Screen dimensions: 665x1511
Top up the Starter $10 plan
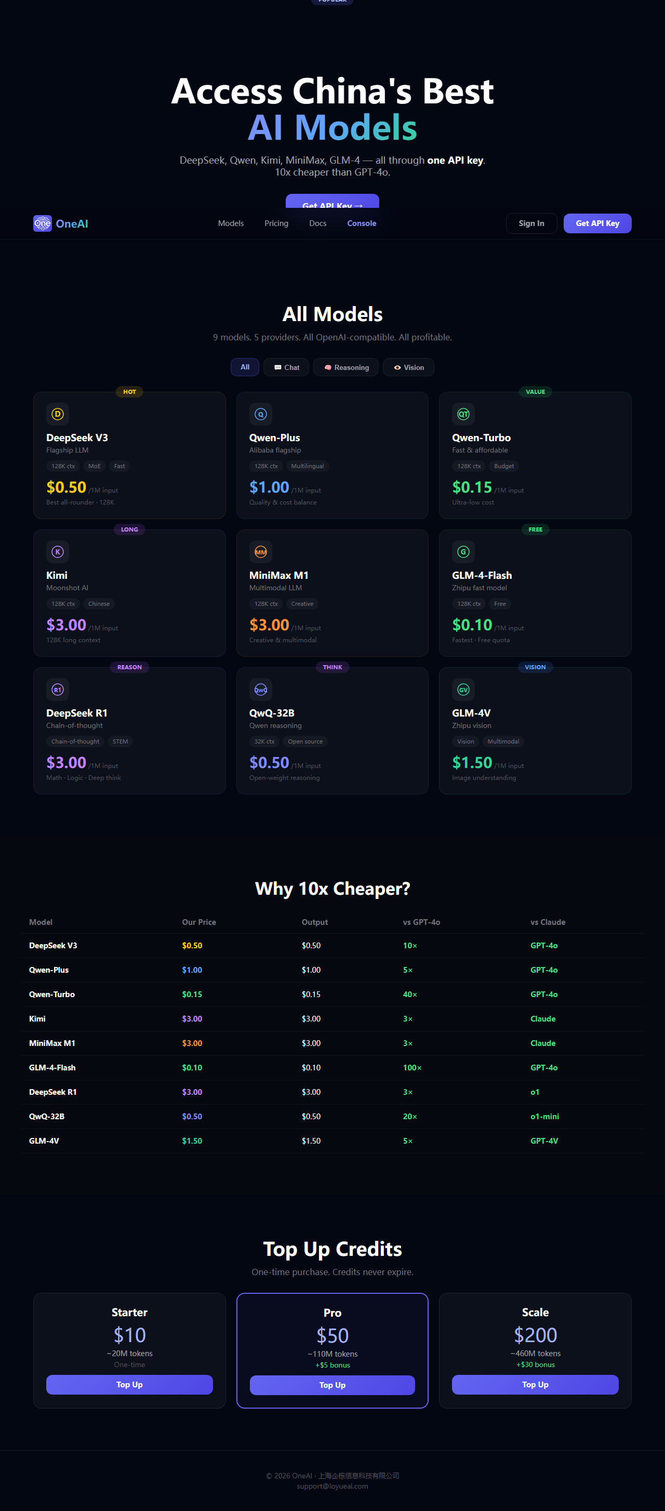129,1384
